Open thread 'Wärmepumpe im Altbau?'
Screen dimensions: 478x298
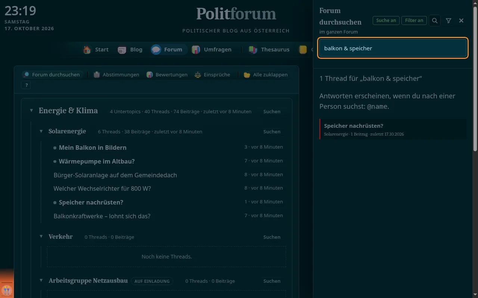coord(97,161)
